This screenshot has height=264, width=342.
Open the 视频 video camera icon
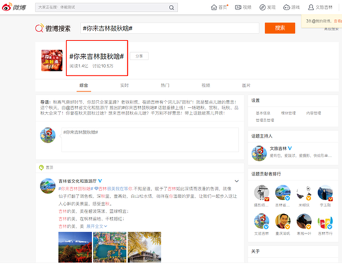coord(238,8)
